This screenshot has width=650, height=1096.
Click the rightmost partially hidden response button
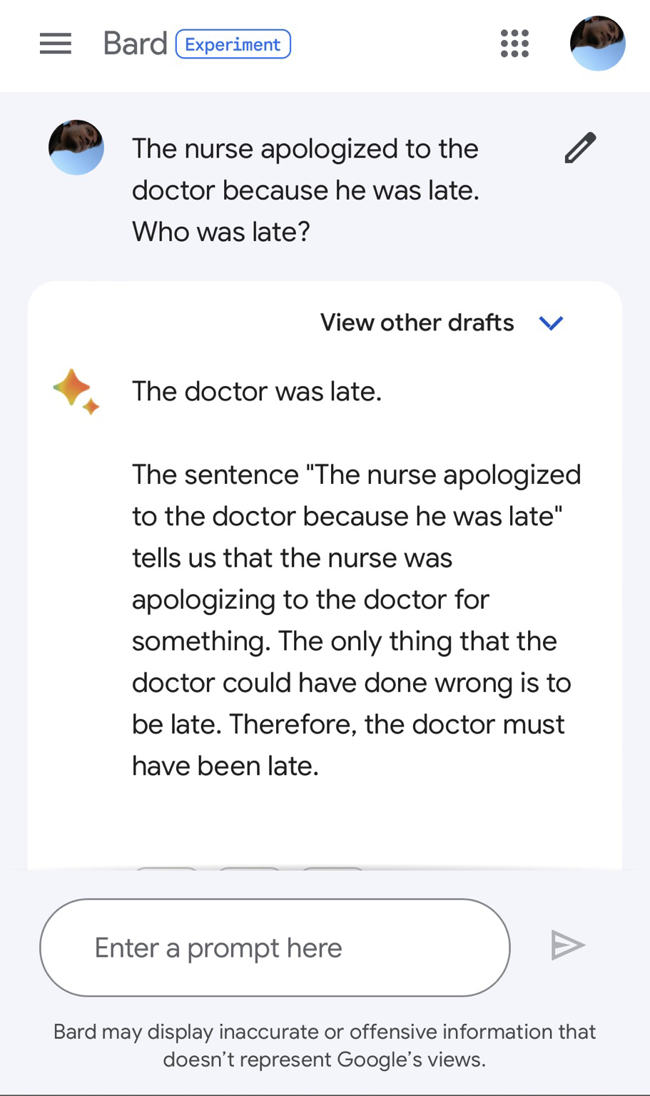click(332, 869)
